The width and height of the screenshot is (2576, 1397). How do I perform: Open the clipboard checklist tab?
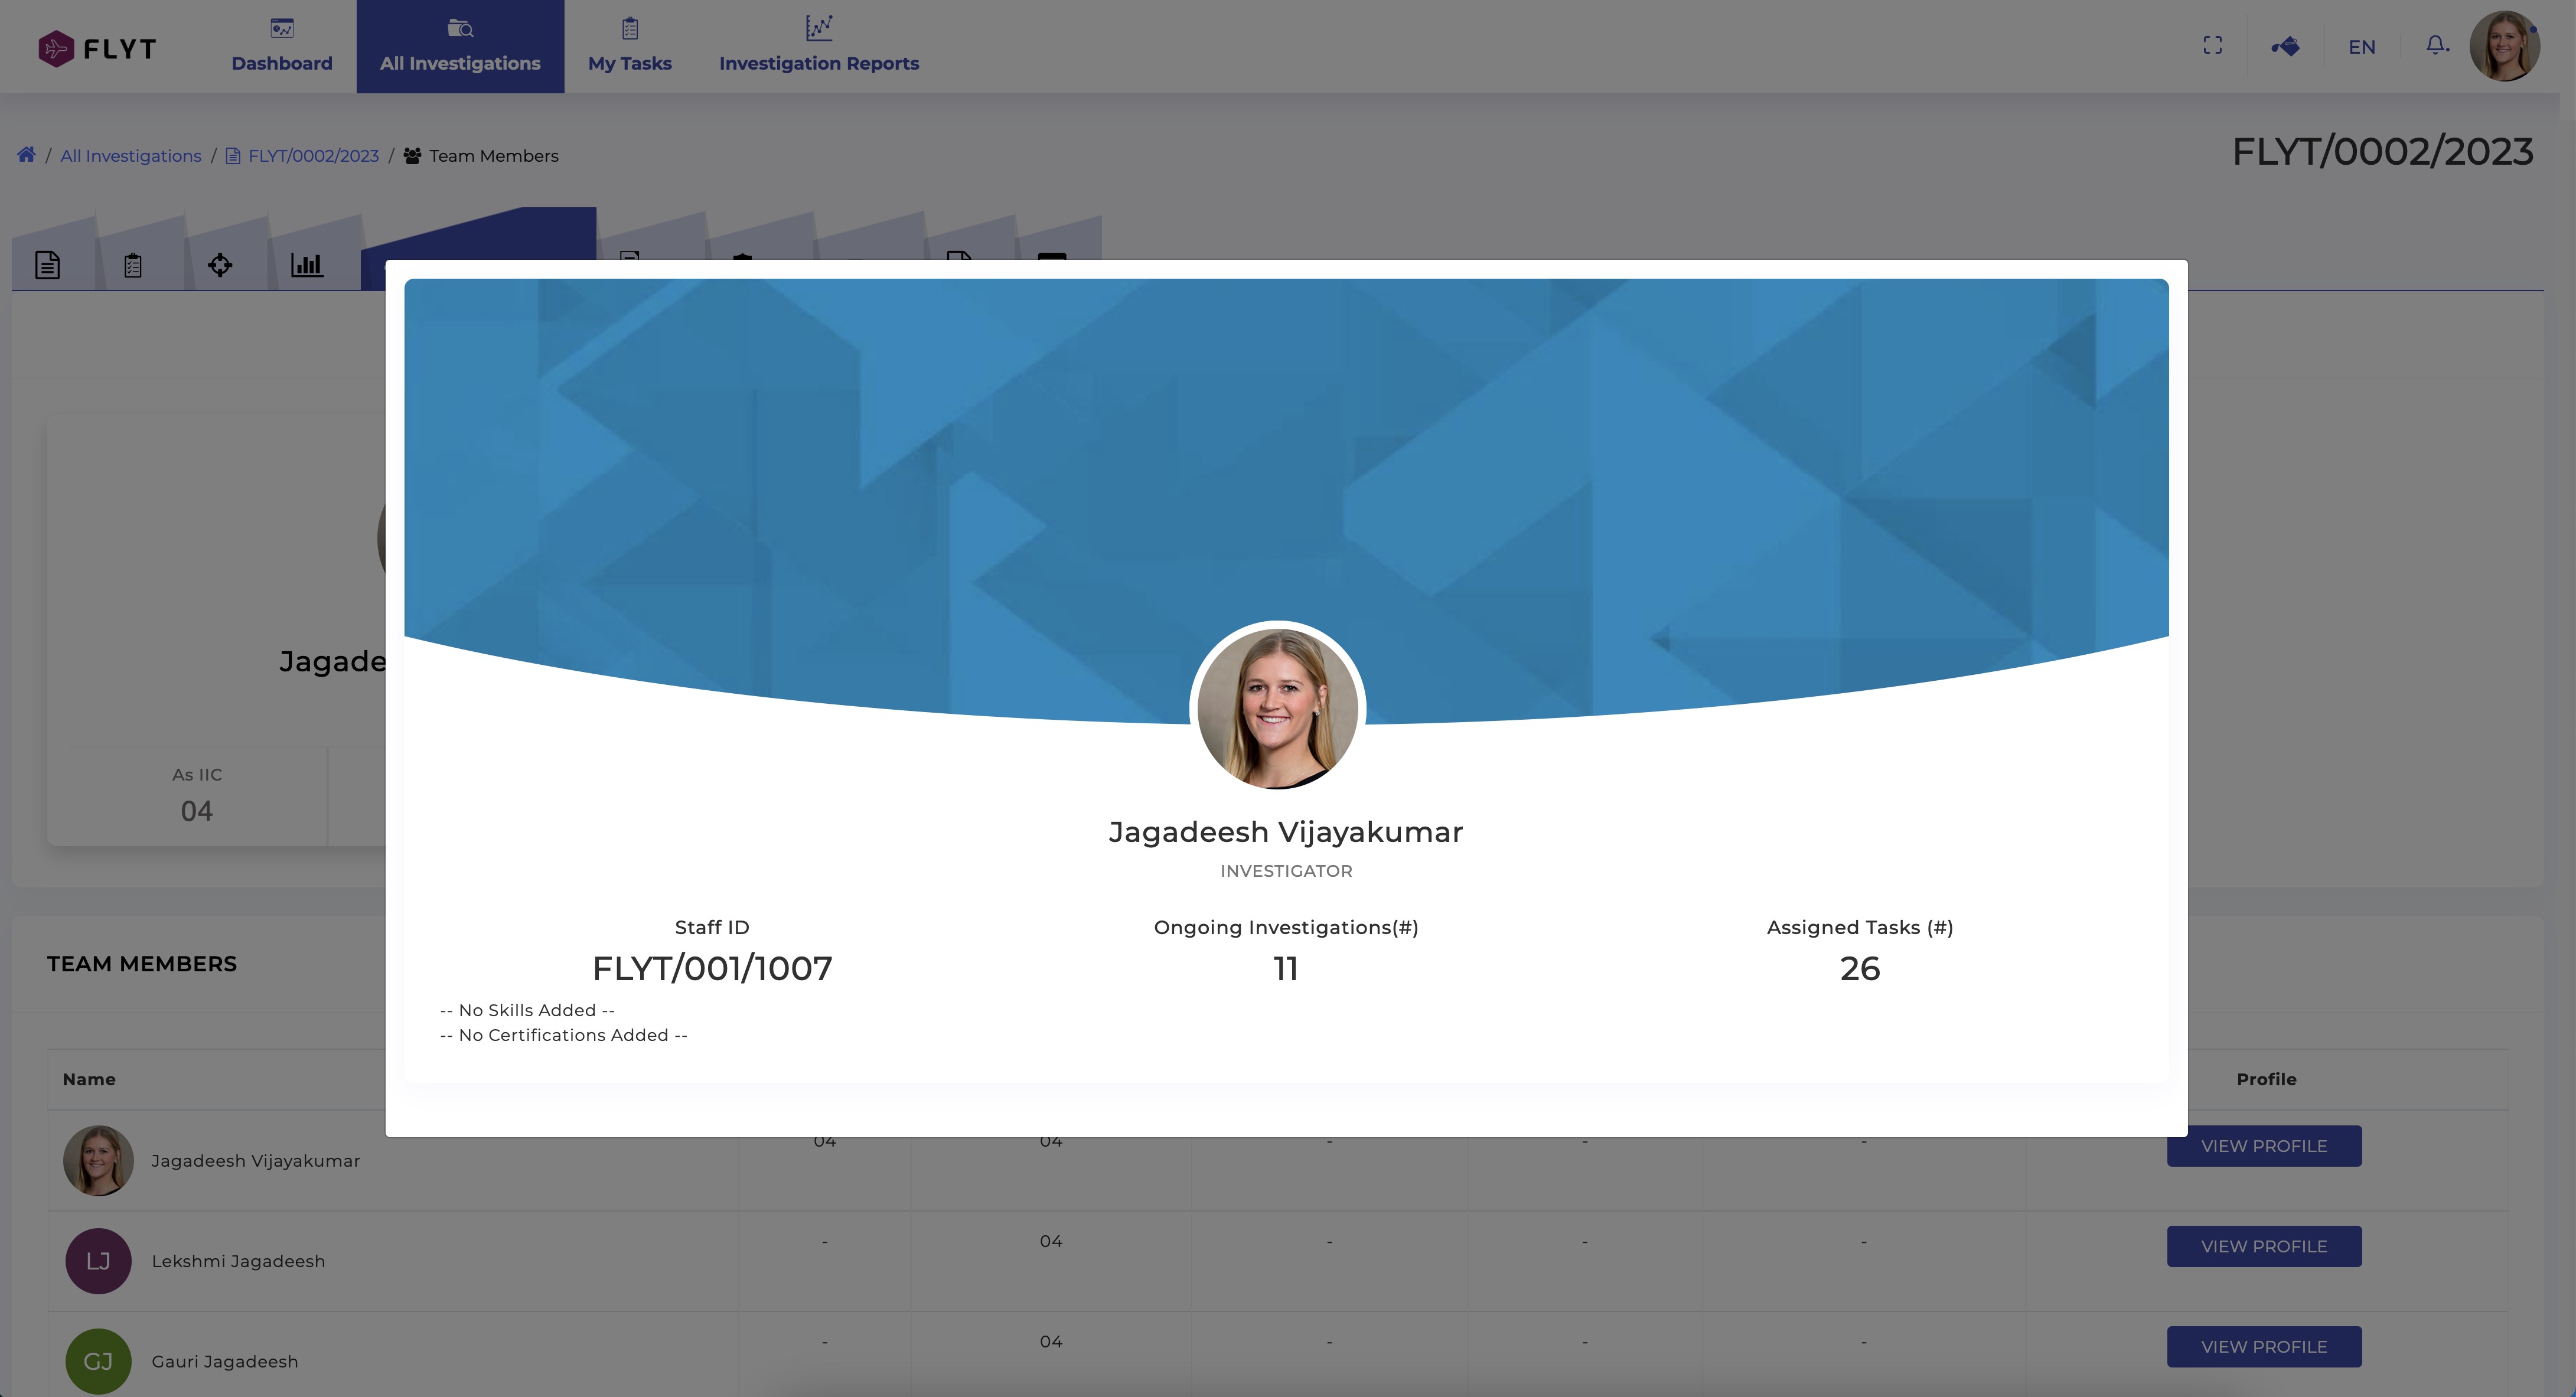pos(133,265)
